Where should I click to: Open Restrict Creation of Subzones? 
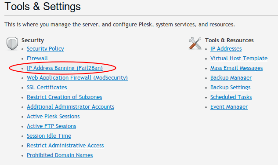[65, 97]
